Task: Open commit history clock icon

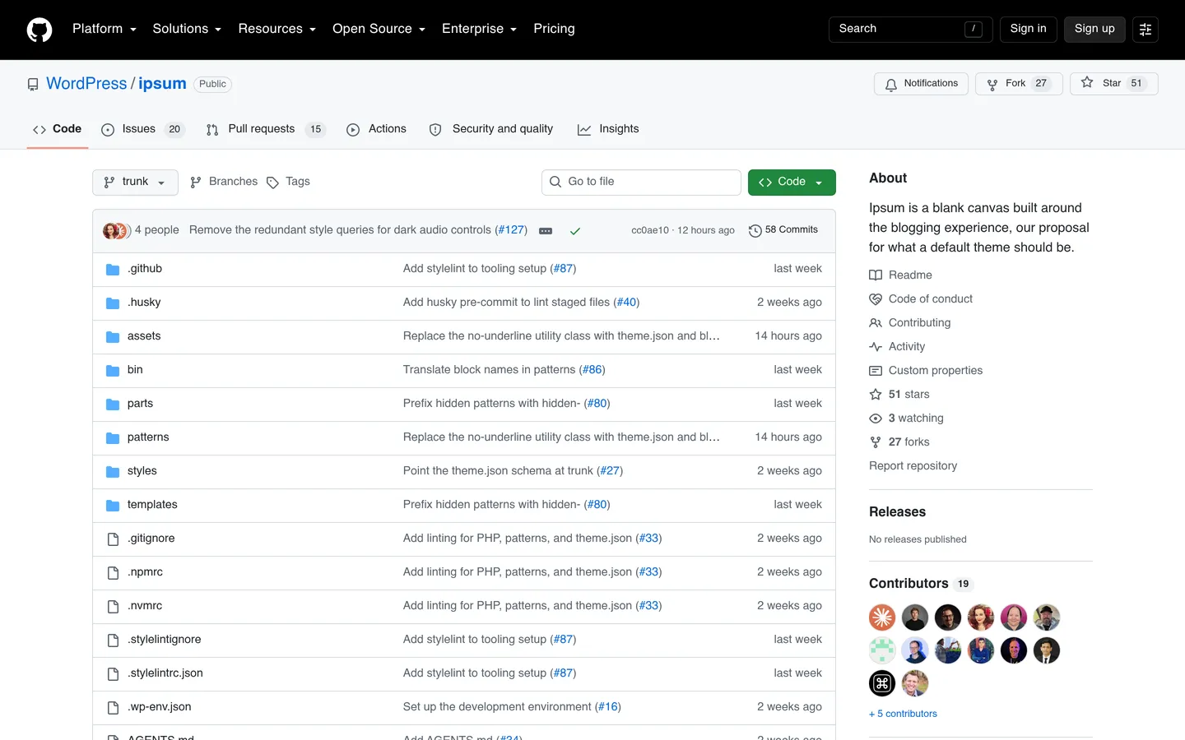Action: pos(755,231)
